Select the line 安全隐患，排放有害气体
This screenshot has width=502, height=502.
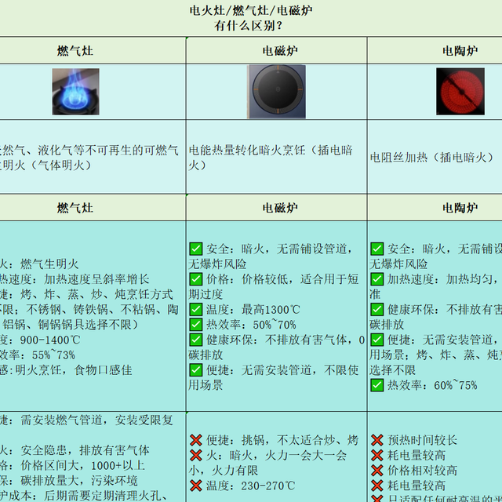point(75,450)
